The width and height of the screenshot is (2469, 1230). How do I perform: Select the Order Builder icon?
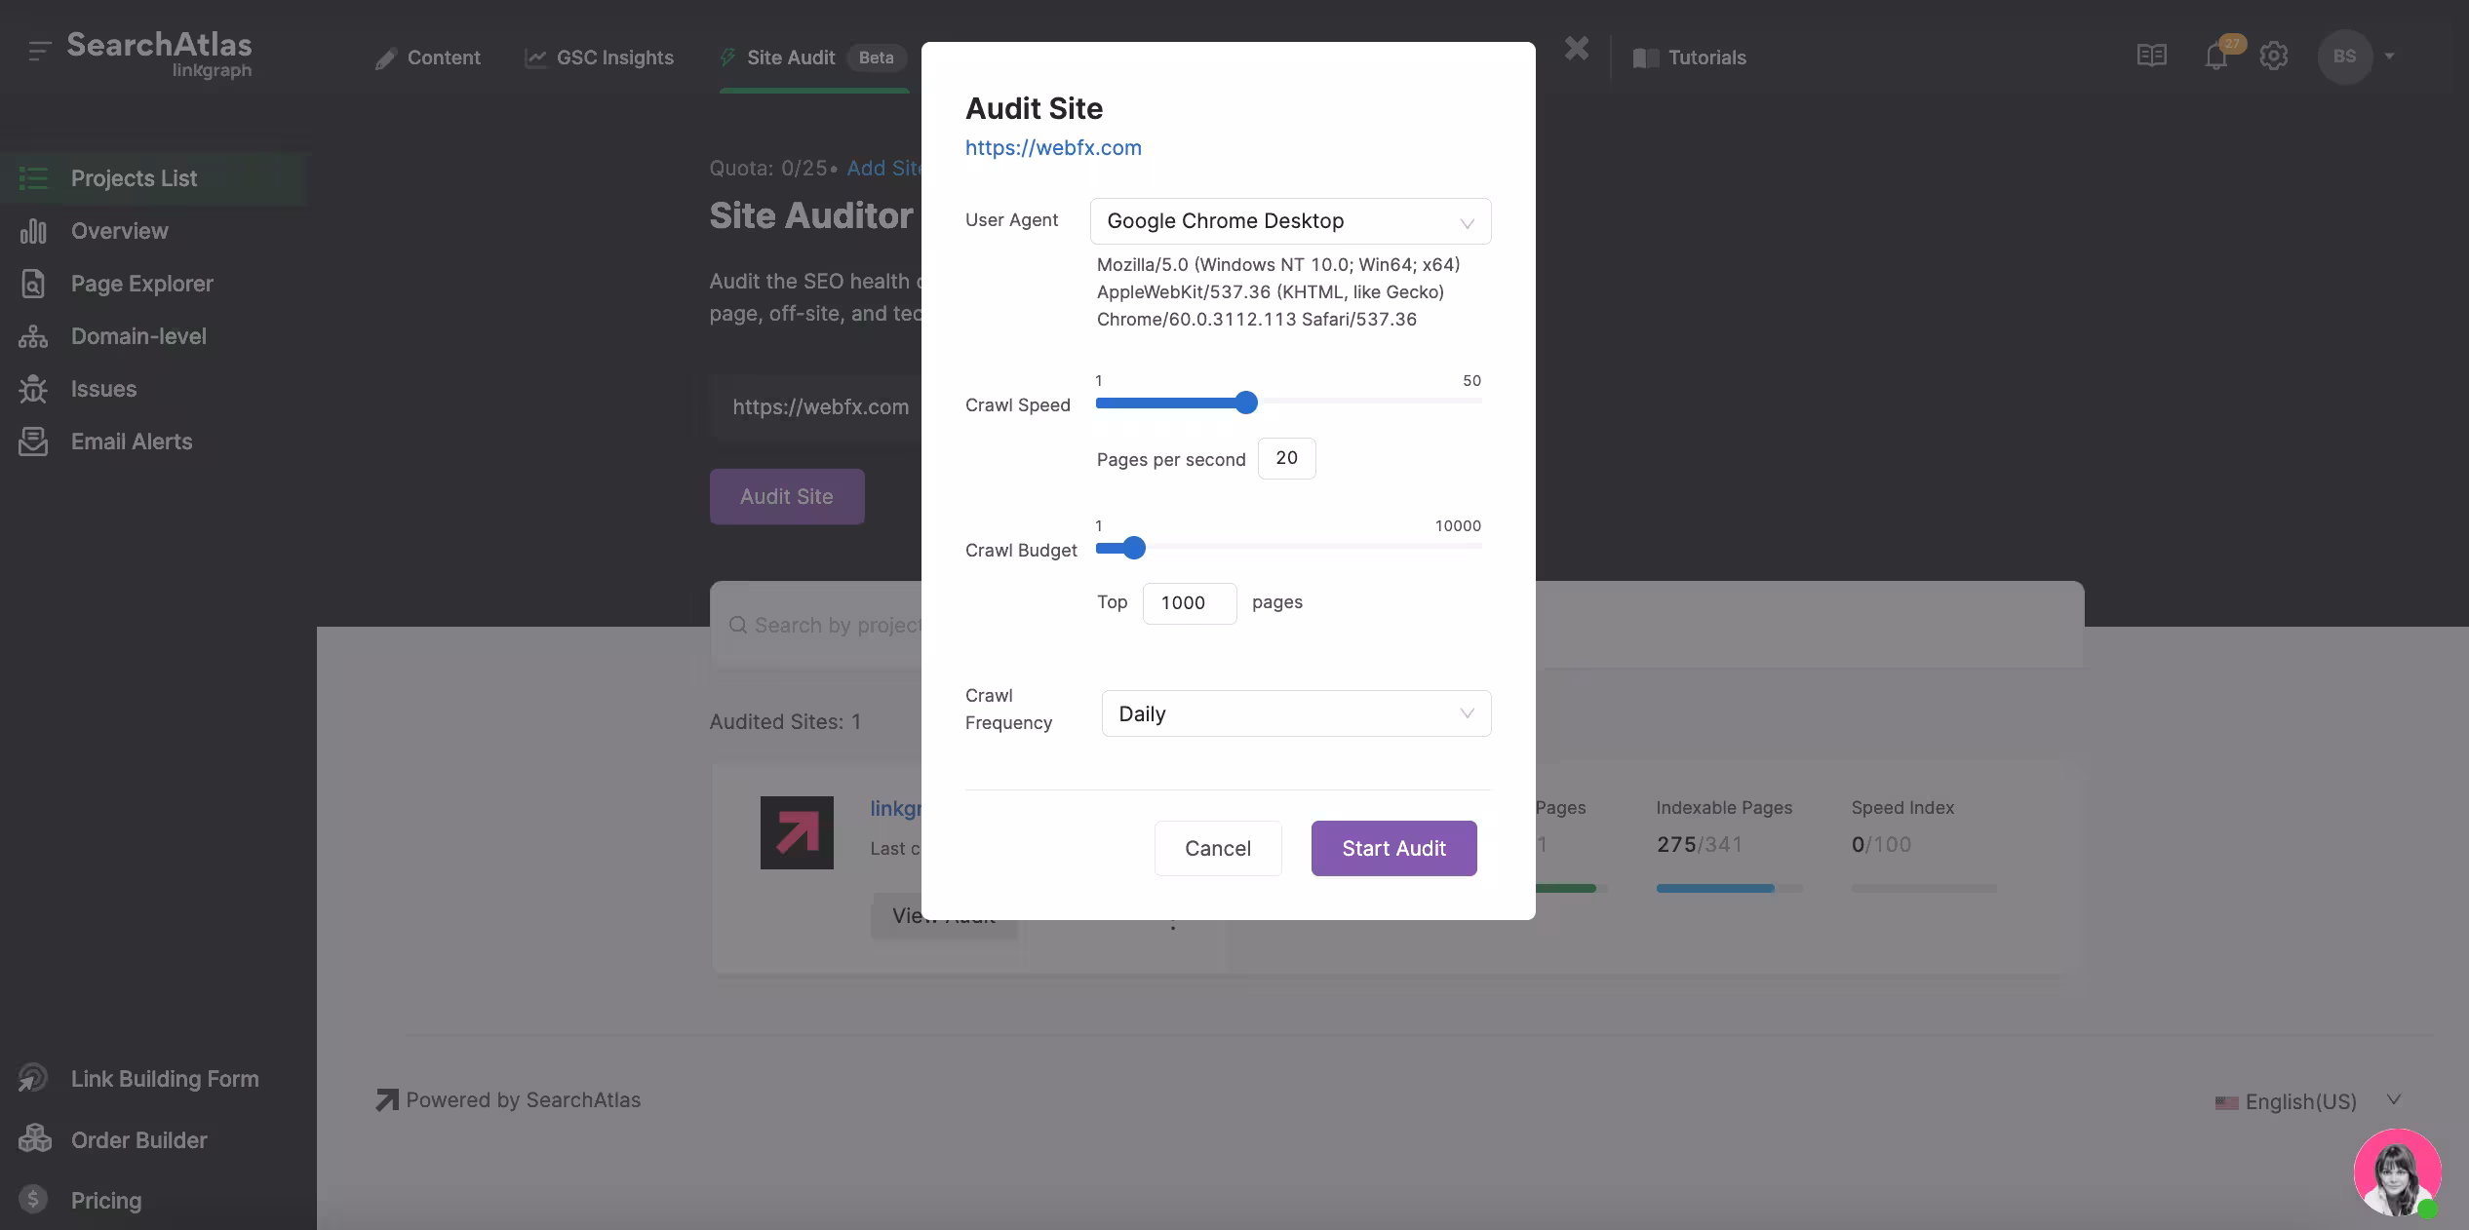(34, 1139)
